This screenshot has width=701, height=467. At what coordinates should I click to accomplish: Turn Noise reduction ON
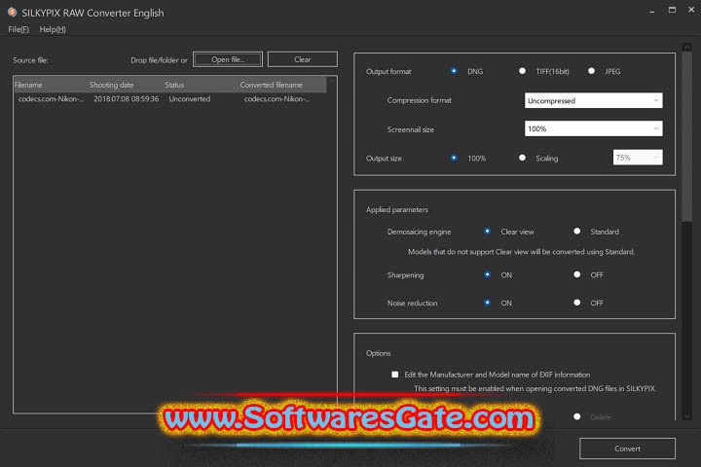tap(488, 303)
